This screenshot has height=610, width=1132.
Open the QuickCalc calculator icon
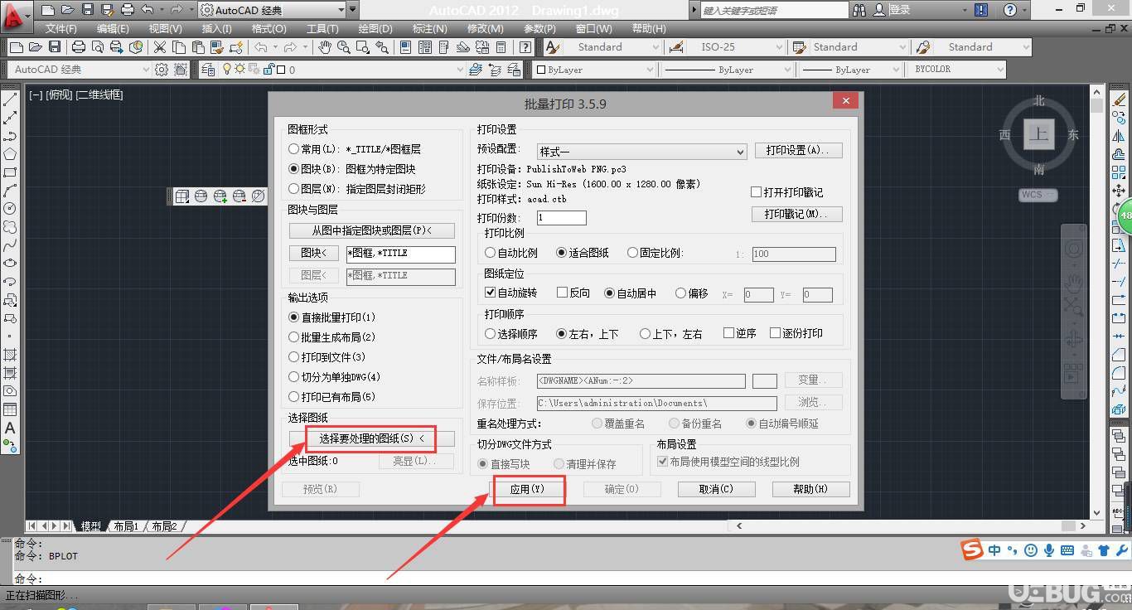click(501, 47)
